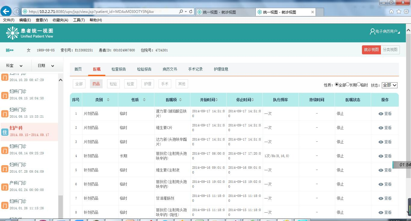The width and height of the screenshot is (411, 221).
Task: Click the 分类视图 button
Action: click(x=390, y=50)
